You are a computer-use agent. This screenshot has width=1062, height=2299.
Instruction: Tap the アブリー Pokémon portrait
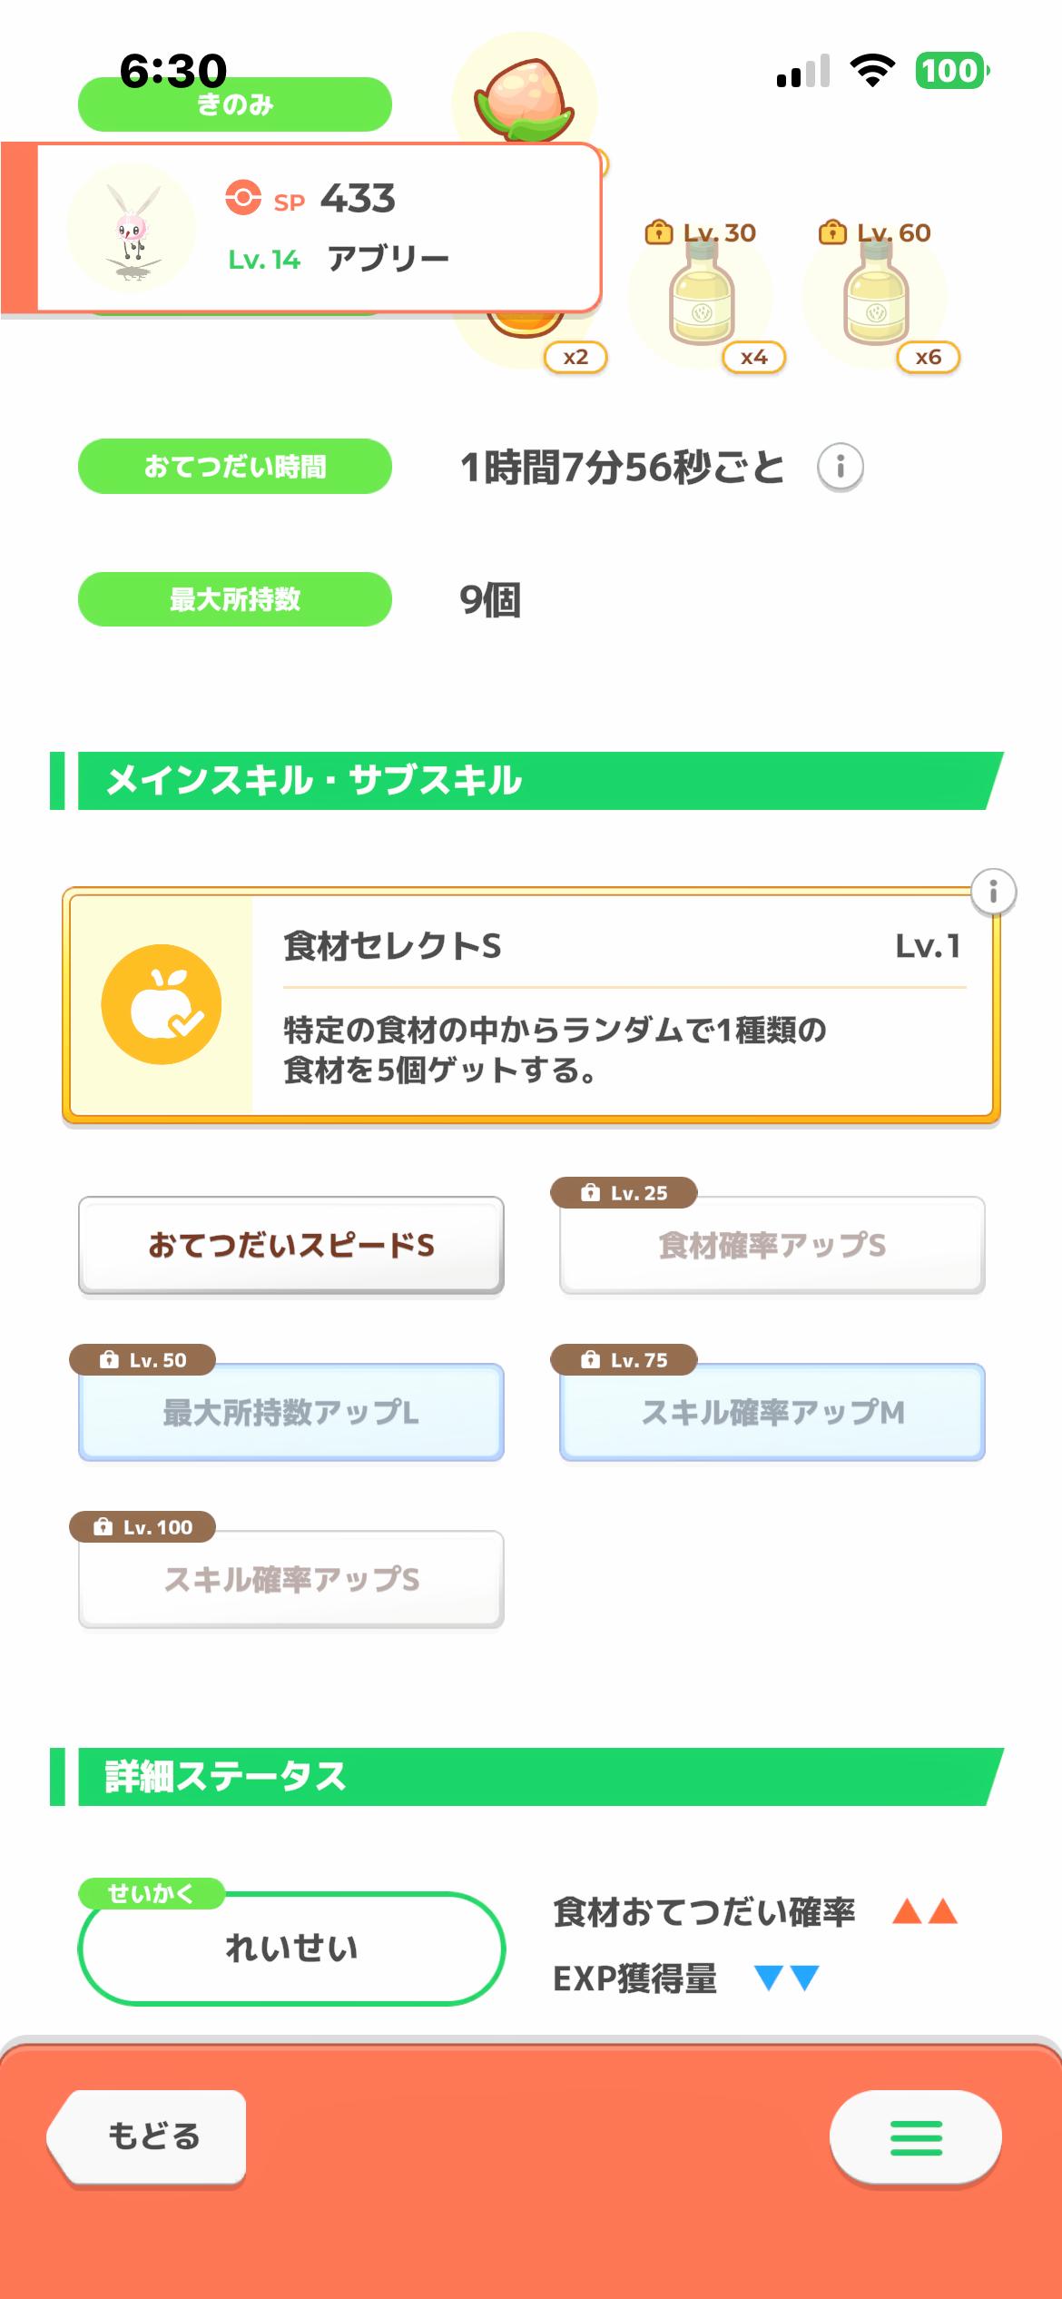pos(132,227)
